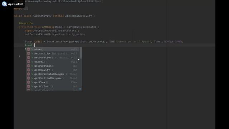Click method icon beside show()
The width and height of the screenshot is (229, 129).
point(29,49)
